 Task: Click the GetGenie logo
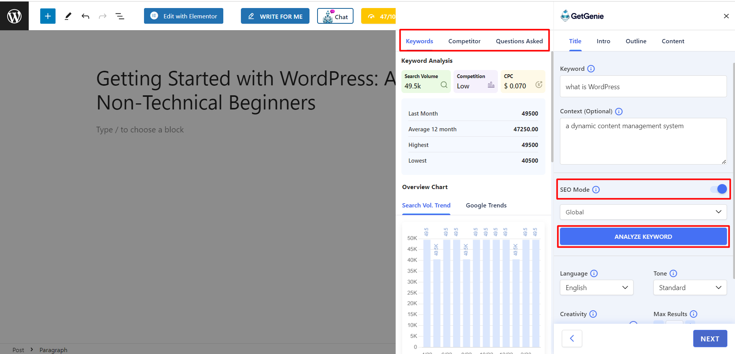[x=582, y=16]
